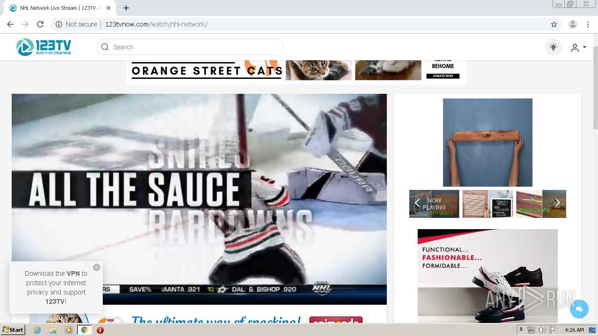This screenshot has height=336, width=598.
Task: Click the address bar URL
Action: (156, 24)
